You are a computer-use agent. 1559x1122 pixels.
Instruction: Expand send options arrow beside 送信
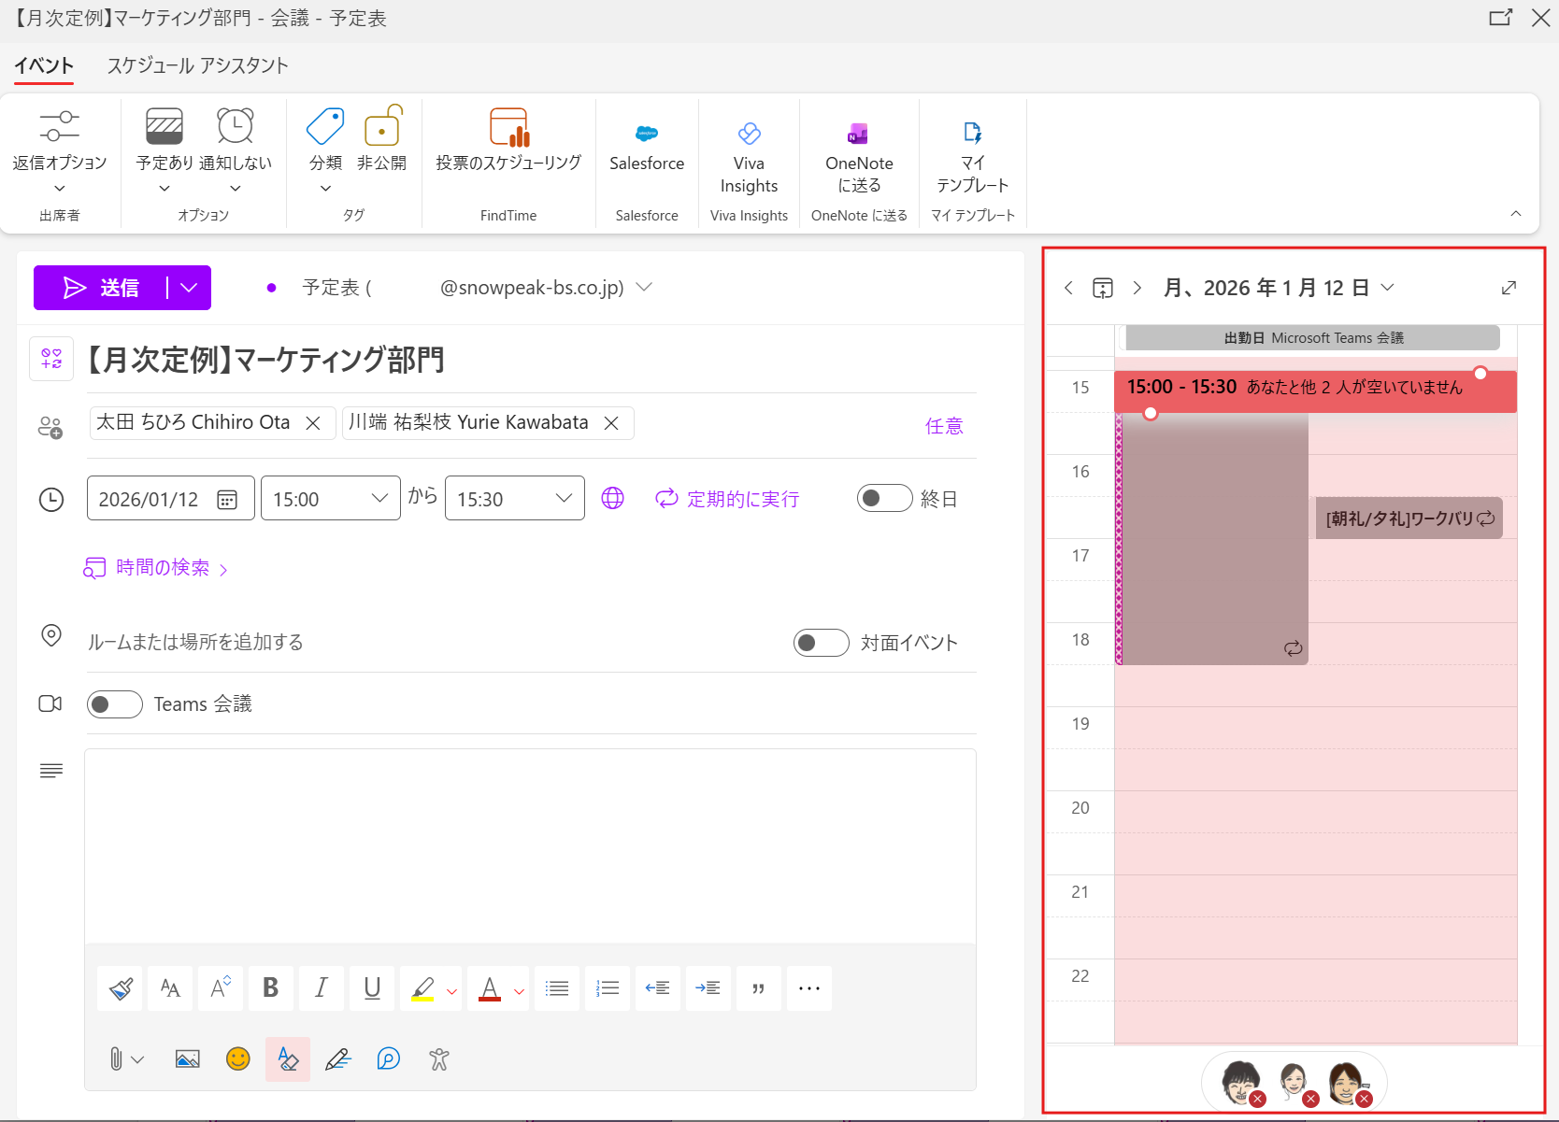pyautogui.click(x=189, y=288)
